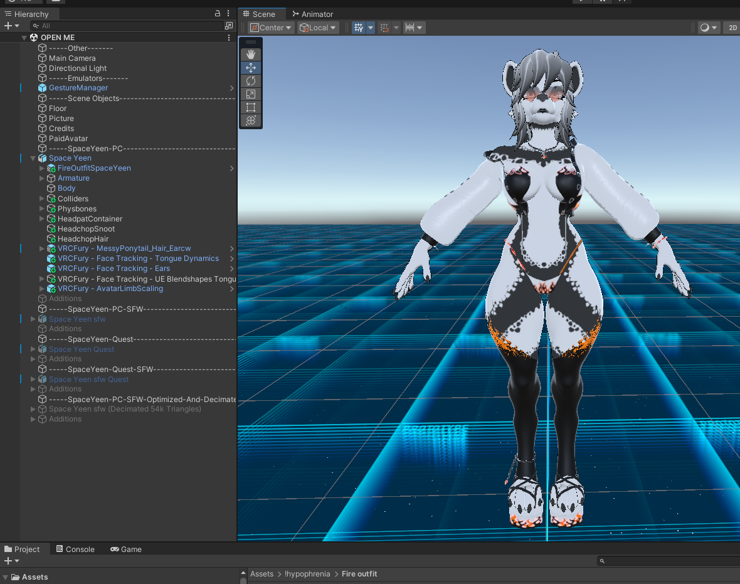Toggle the Hierarchy panel lock
The image size is (740, 584).
218,14
